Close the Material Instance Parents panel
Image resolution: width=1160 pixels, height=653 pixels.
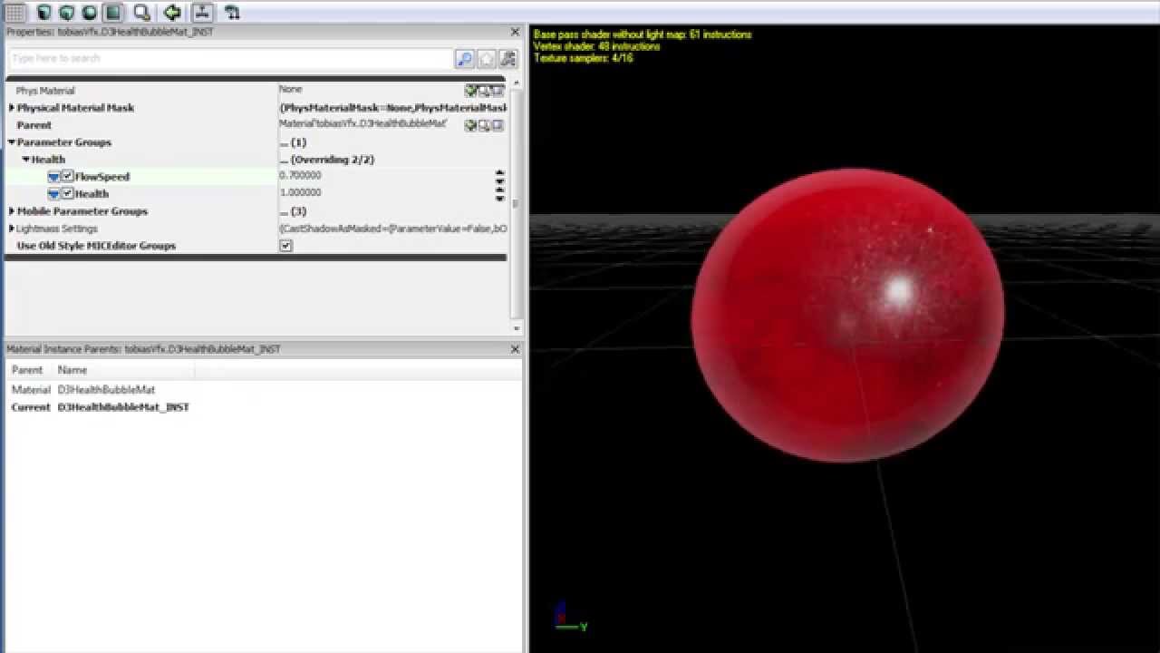coord(515,349)
